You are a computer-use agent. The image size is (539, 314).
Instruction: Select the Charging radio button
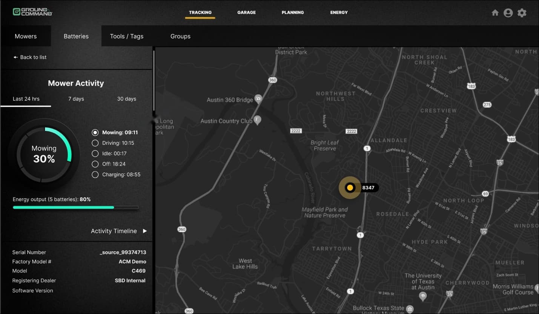point(95,175)
